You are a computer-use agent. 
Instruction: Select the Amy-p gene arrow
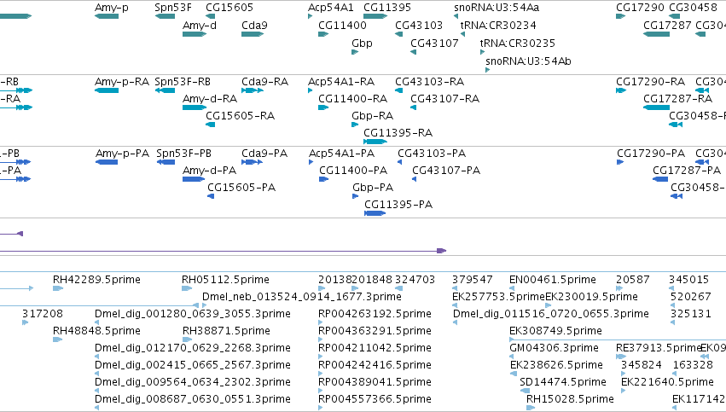pos(107,16)
